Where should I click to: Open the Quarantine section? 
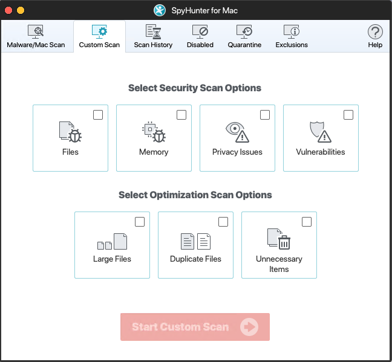pos(244,36)
